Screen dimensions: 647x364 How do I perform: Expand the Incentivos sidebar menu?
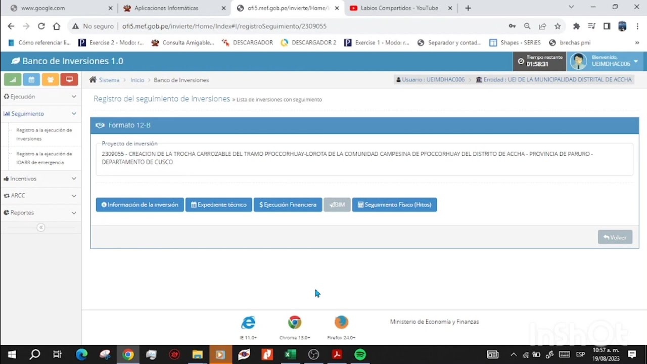point(40,178)
